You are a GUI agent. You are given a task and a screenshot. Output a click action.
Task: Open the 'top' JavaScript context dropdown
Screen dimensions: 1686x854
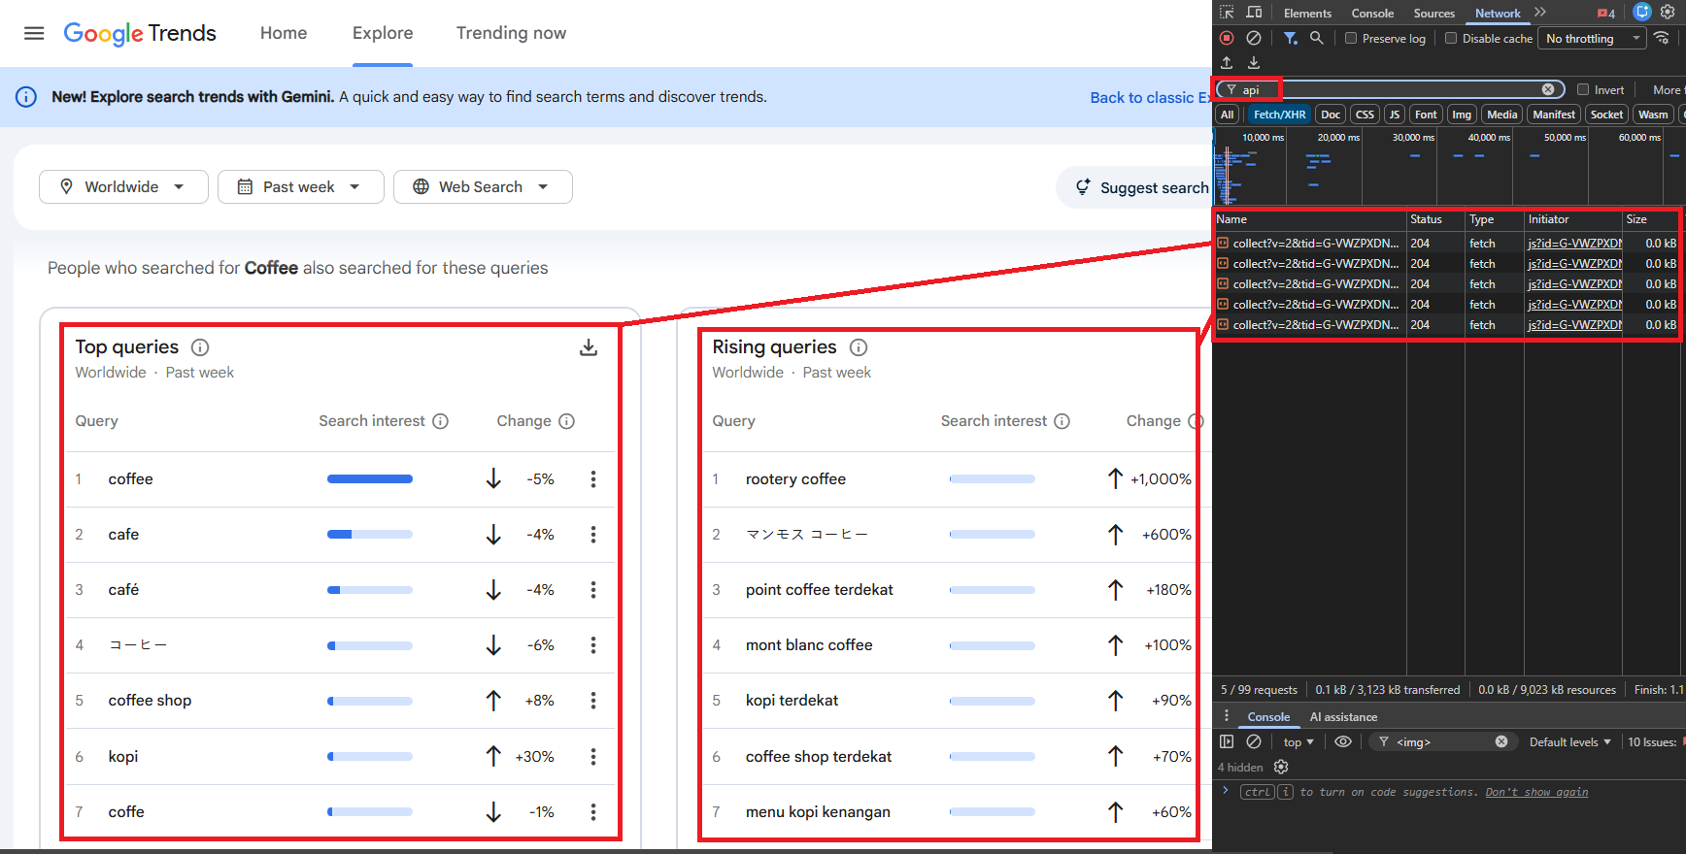pos(1298,742)
